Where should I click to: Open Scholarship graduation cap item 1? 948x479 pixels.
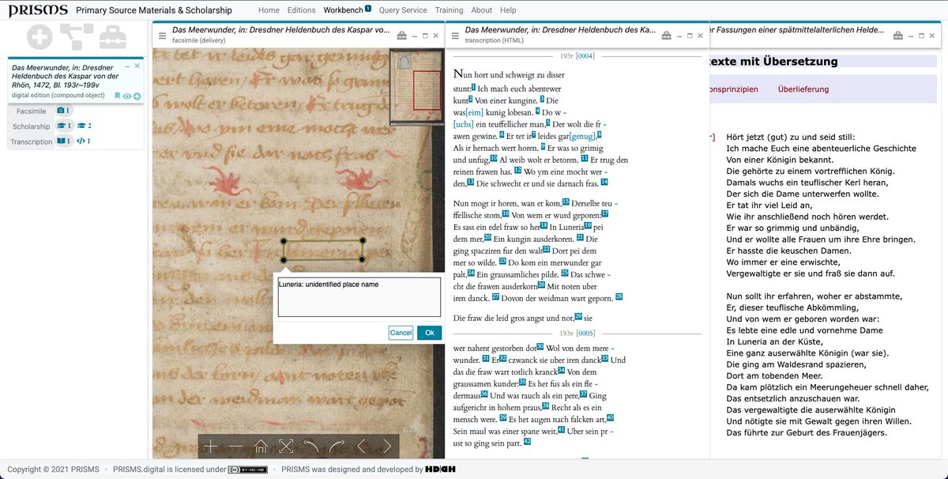click(65, 126)
